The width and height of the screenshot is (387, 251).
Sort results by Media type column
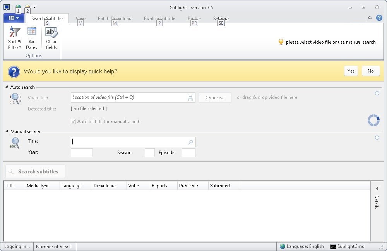tap(42, 186)
